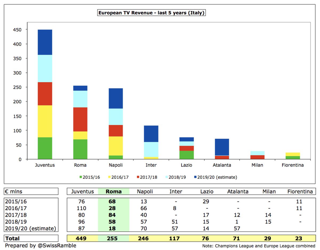
Task: Click the 2019/20 (estimate) row label in table
Action: tap(31, 228)
